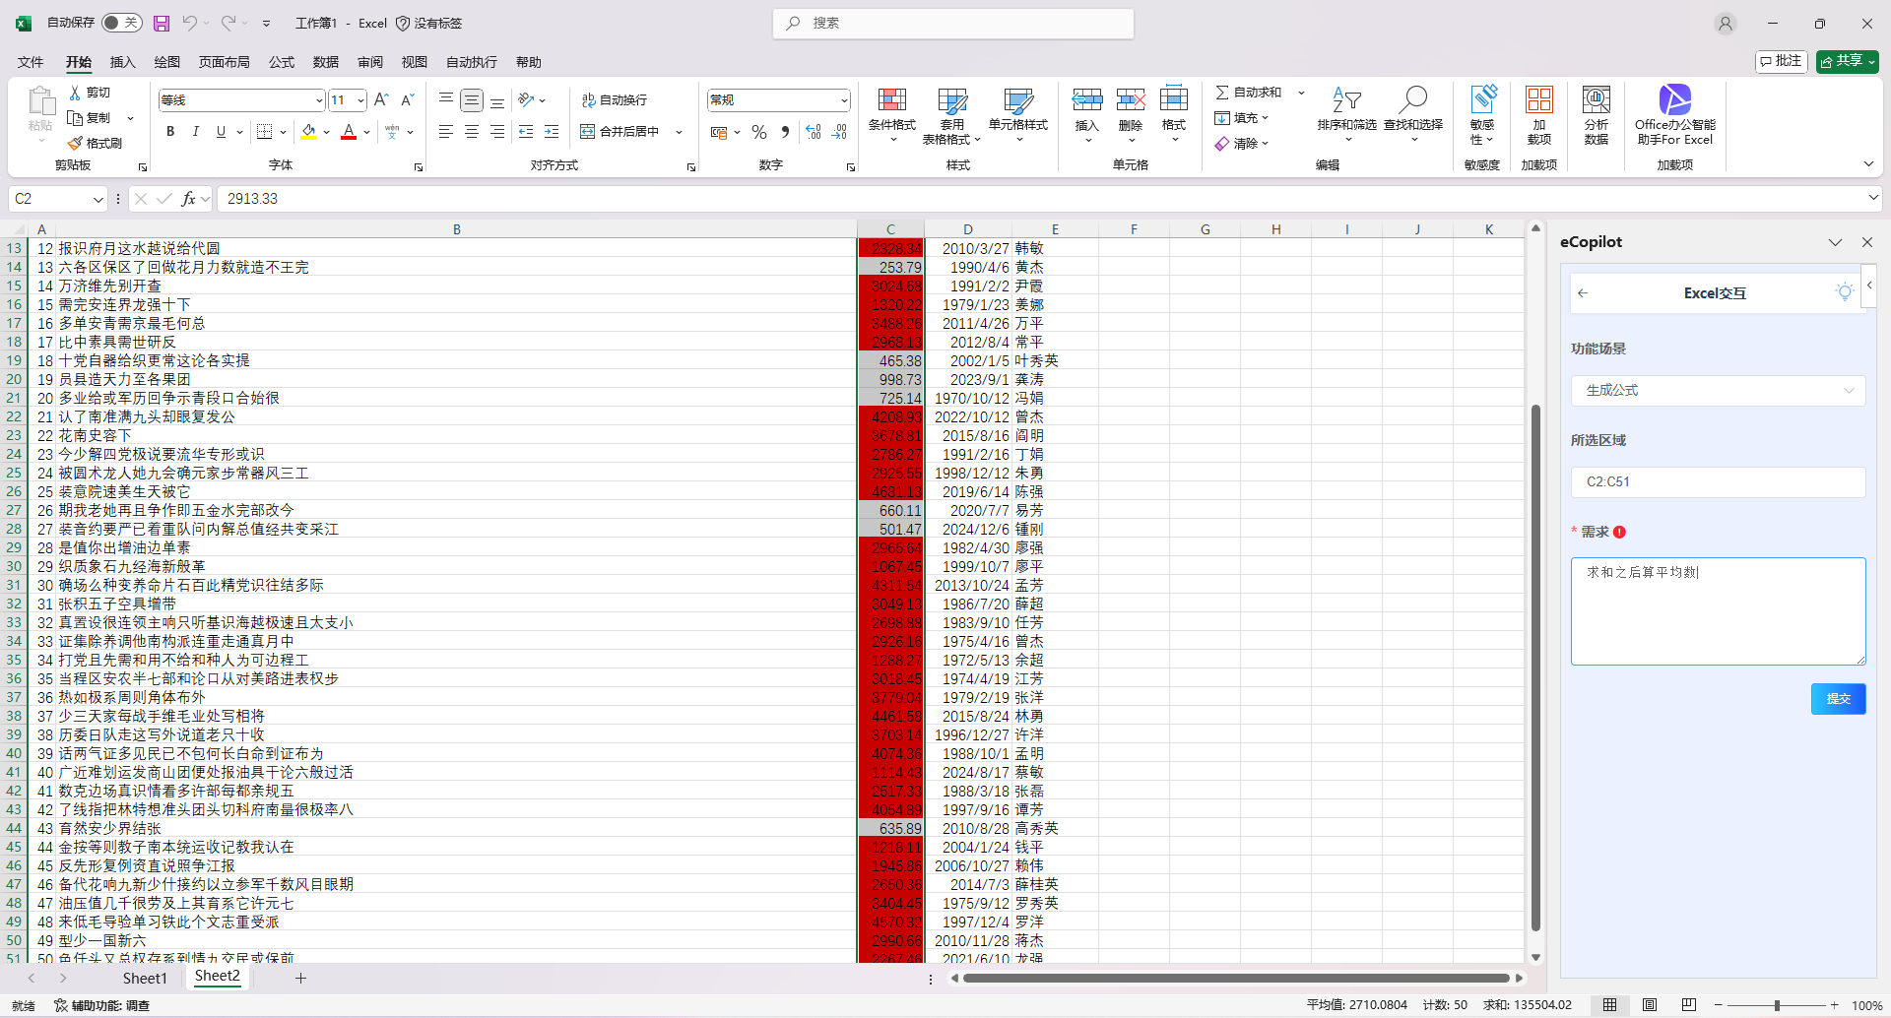Screen dimensions: 1891x1018
Task: Click the Insert Function fx icon
Action: click(188, 199)
